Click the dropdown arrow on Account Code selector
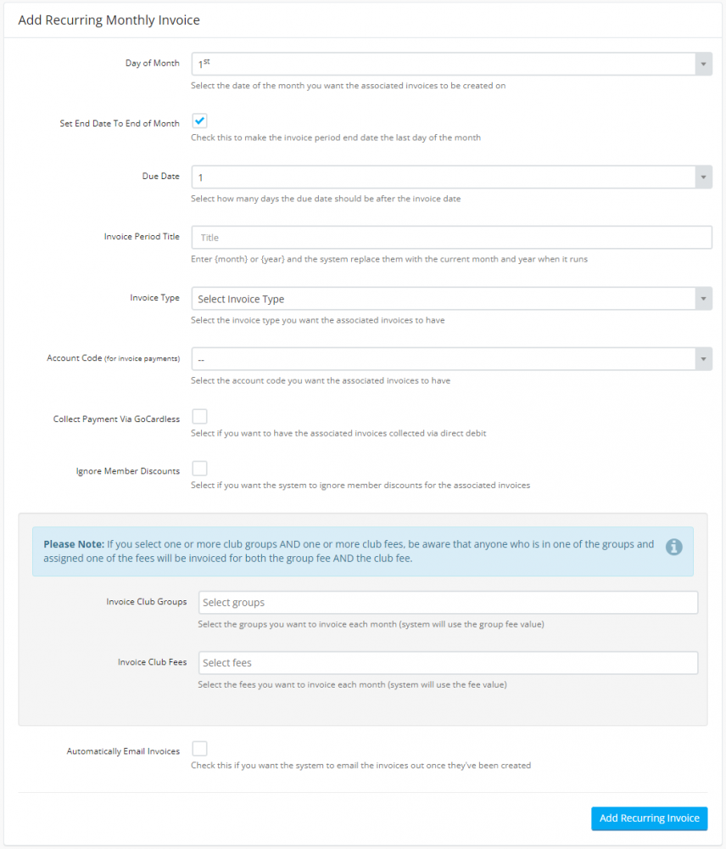The width and height of the screenshot is (726, 849). click(703, 358)
